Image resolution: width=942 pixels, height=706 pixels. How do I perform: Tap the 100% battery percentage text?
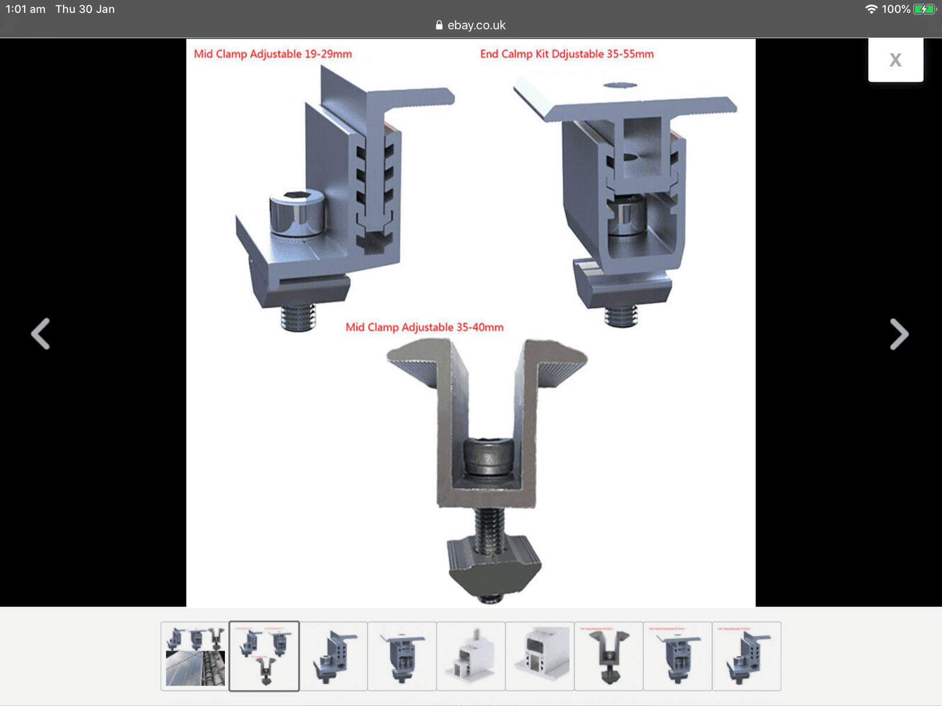pos(896,9)
